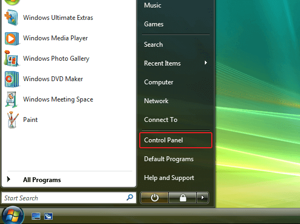Image resolution: width=300 pixels, height=224 pixels.
Task: Launch Windows Media Player icon
Action: pos(12,39)
